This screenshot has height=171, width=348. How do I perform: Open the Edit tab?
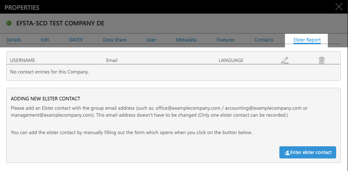coord(45,40)
